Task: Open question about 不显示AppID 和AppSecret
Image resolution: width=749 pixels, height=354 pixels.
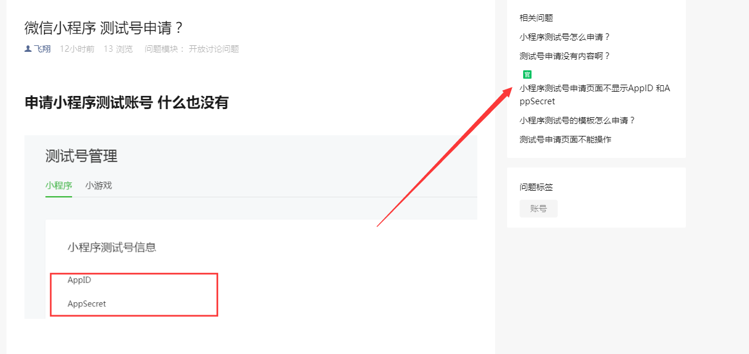Action: [595, 95]
